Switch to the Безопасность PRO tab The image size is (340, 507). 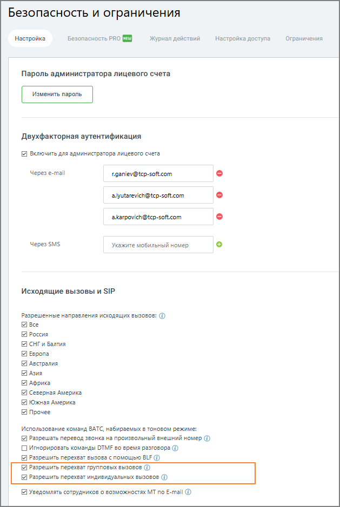[x=99, y=38]
